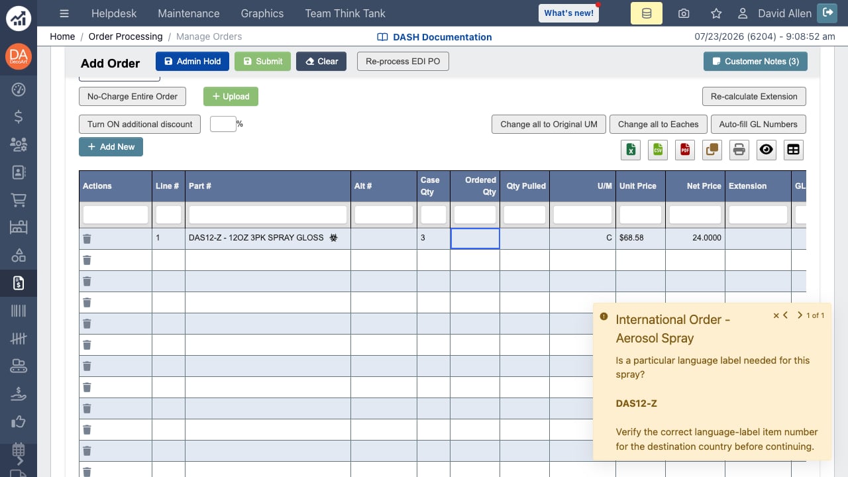848x477 pixels.
Task: Open the shopping cart sidebar icon
Action: 19,199
